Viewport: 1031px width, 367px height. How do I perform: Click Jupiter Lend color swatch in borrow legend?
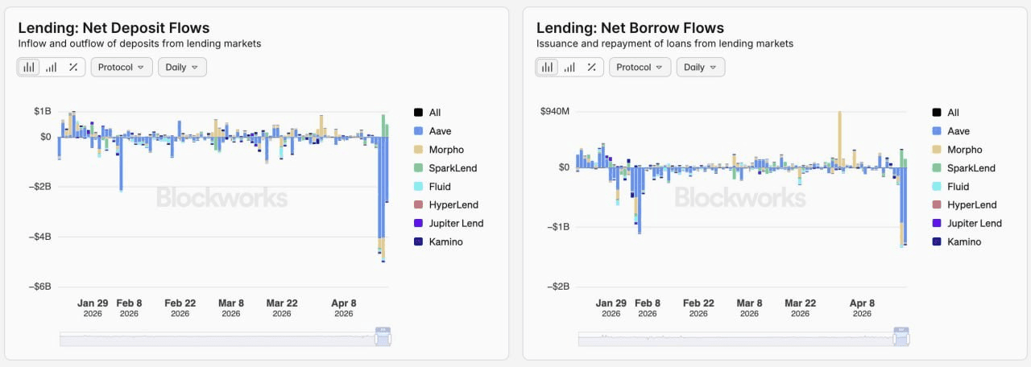pos(936,223)
